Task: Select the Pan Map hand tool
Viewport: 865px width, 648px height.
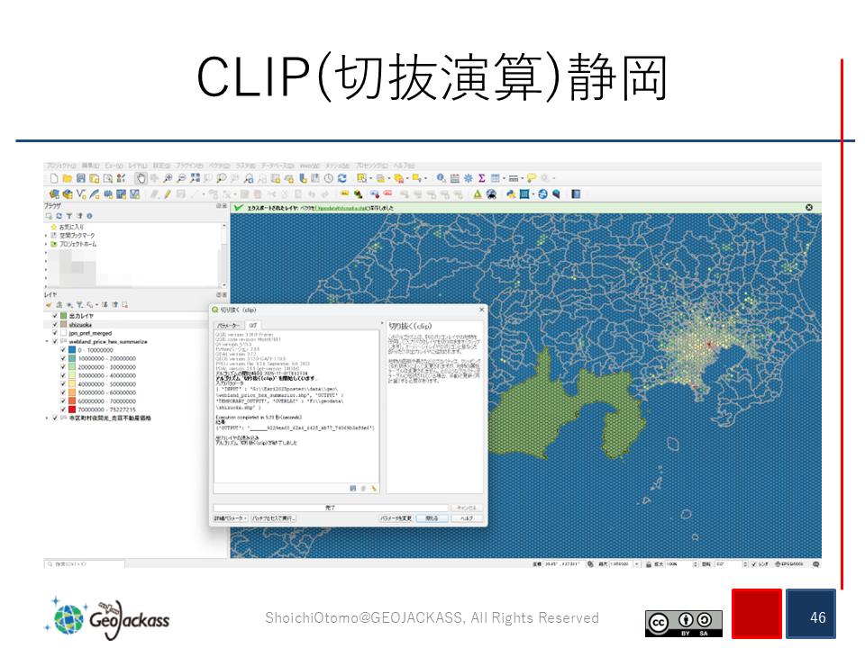Action: pos(141,178)
